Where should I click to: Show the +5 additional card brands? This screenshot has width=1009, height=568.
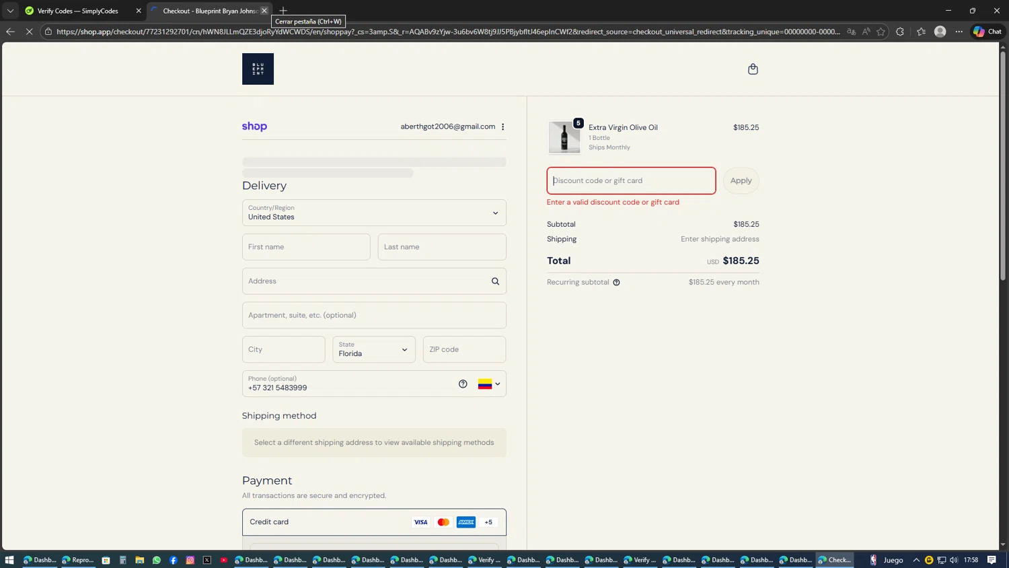click(x=488, y=522)
